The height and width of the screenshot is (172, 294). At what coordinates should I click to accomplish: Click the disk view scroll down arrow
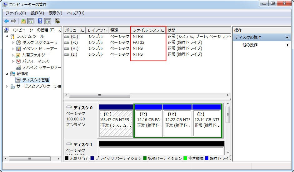click(x=228, y=153)
